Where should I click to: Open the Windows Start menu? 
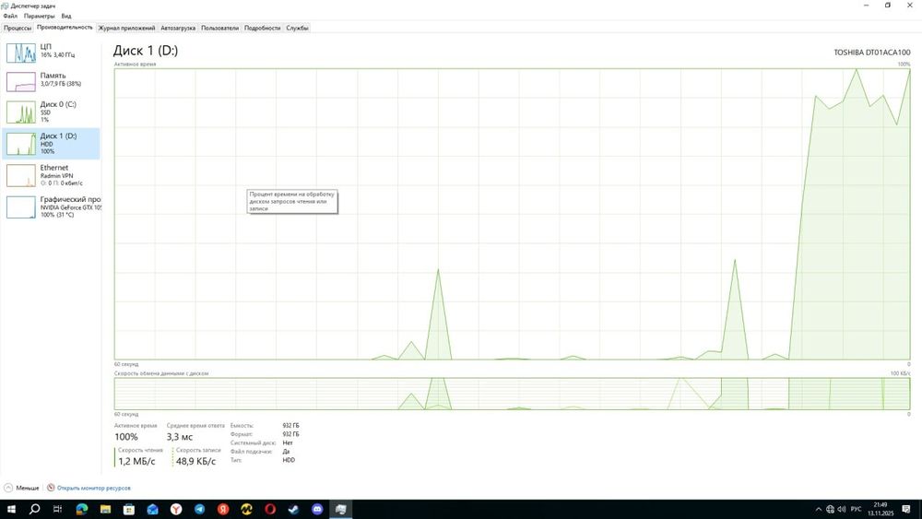(x=11, y=509)
